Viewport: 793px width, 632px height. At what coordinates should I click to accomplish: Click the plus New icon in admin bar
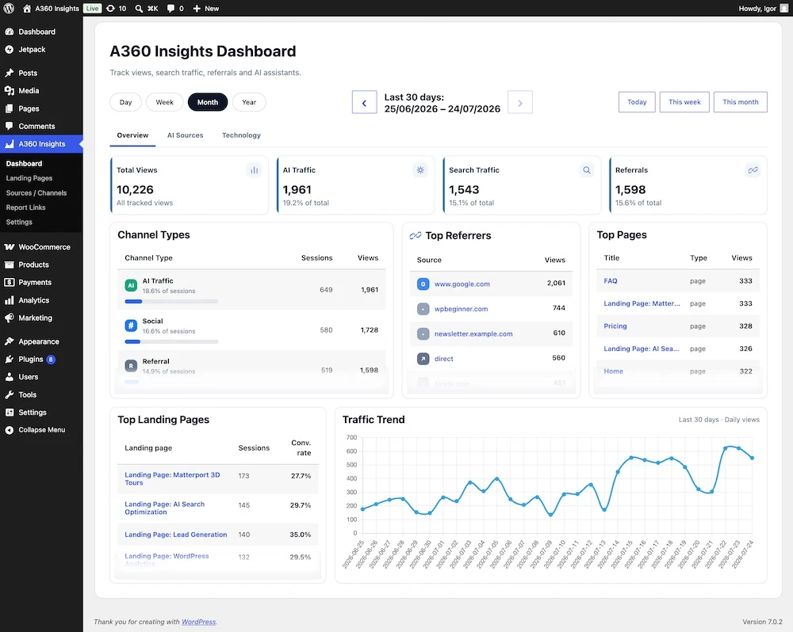click(x=197, y=8)
